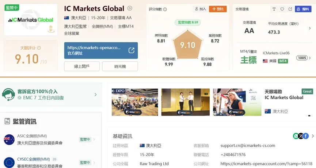Screen dimensions: 316x168
Task: Click the blue 爆料 button
Action: point(303,9)
